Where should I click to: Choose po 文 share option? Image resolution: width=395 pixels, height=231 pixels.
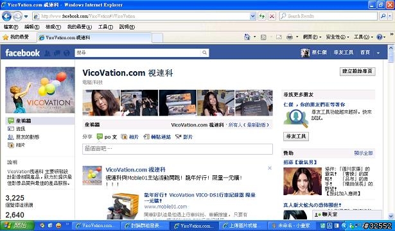[x=107, y=137]
